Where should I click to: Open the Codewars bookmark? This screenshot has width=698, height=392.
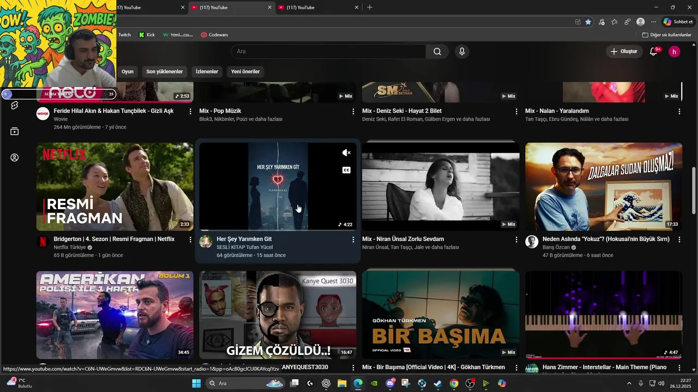coord(214,35)
